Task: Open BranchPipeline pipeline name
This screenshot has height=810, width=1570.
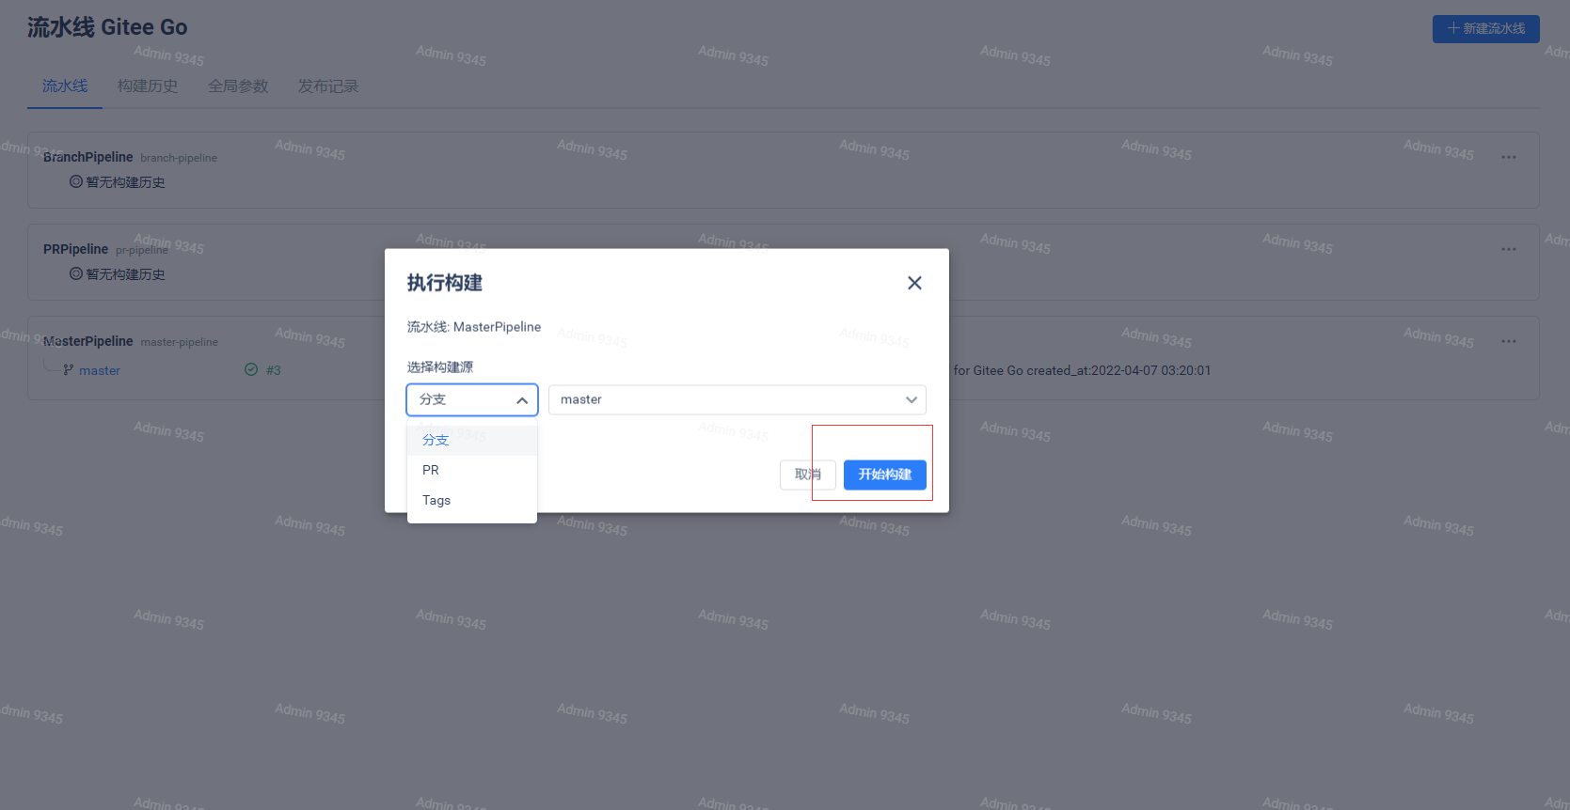Action: [88, 157]
